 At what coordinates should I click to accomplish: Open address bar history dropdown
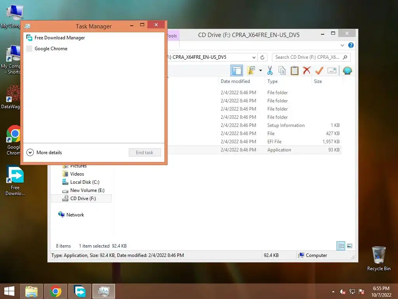pos(254,57)
